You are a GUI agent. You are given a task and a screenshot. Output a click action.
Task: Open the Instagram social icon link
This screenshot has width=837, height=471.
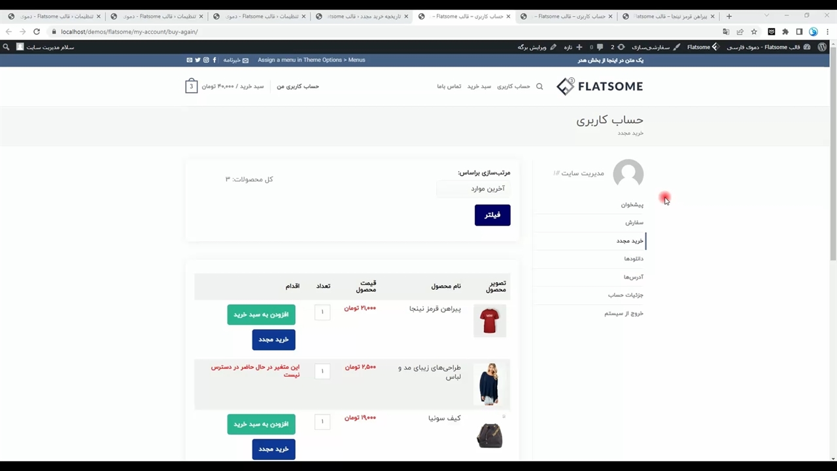pyautogui.click(x=206, y=60)
